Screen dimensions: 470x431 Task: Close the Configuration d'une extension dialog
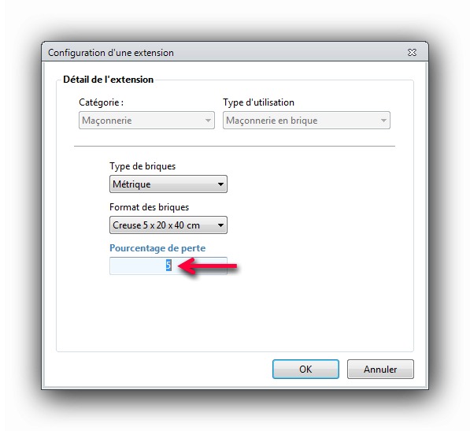[412, 53]
